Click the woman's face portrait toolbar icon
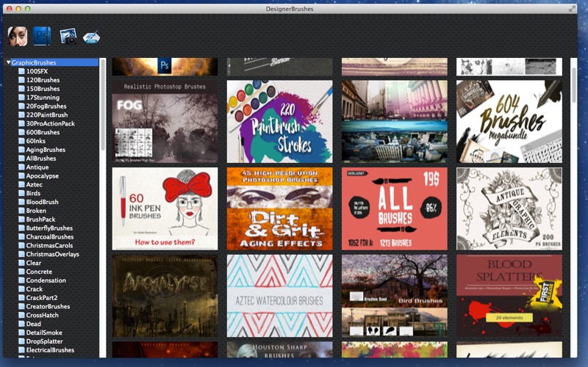 tap(17, 36)
